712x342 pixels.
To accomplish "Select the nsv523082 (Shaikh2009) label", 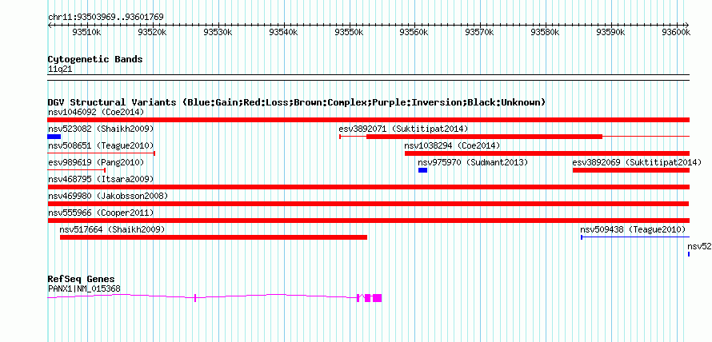I will pos(101,129).
